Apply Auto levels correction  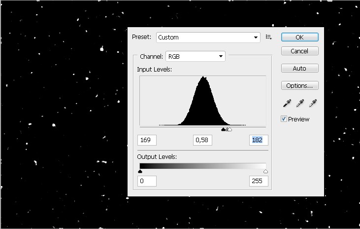coord(299,68)
